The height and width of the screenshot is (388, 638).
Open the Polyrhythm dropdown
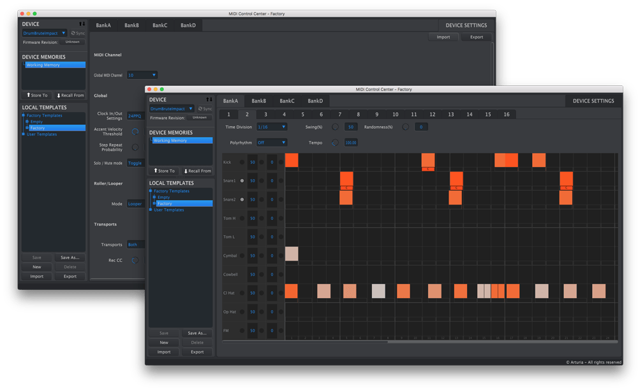(271, 143)
